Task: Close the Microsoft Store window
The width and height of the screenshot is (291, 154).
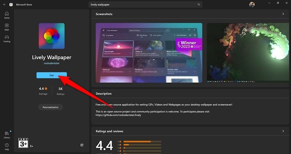Action: (x=287, y=3)
